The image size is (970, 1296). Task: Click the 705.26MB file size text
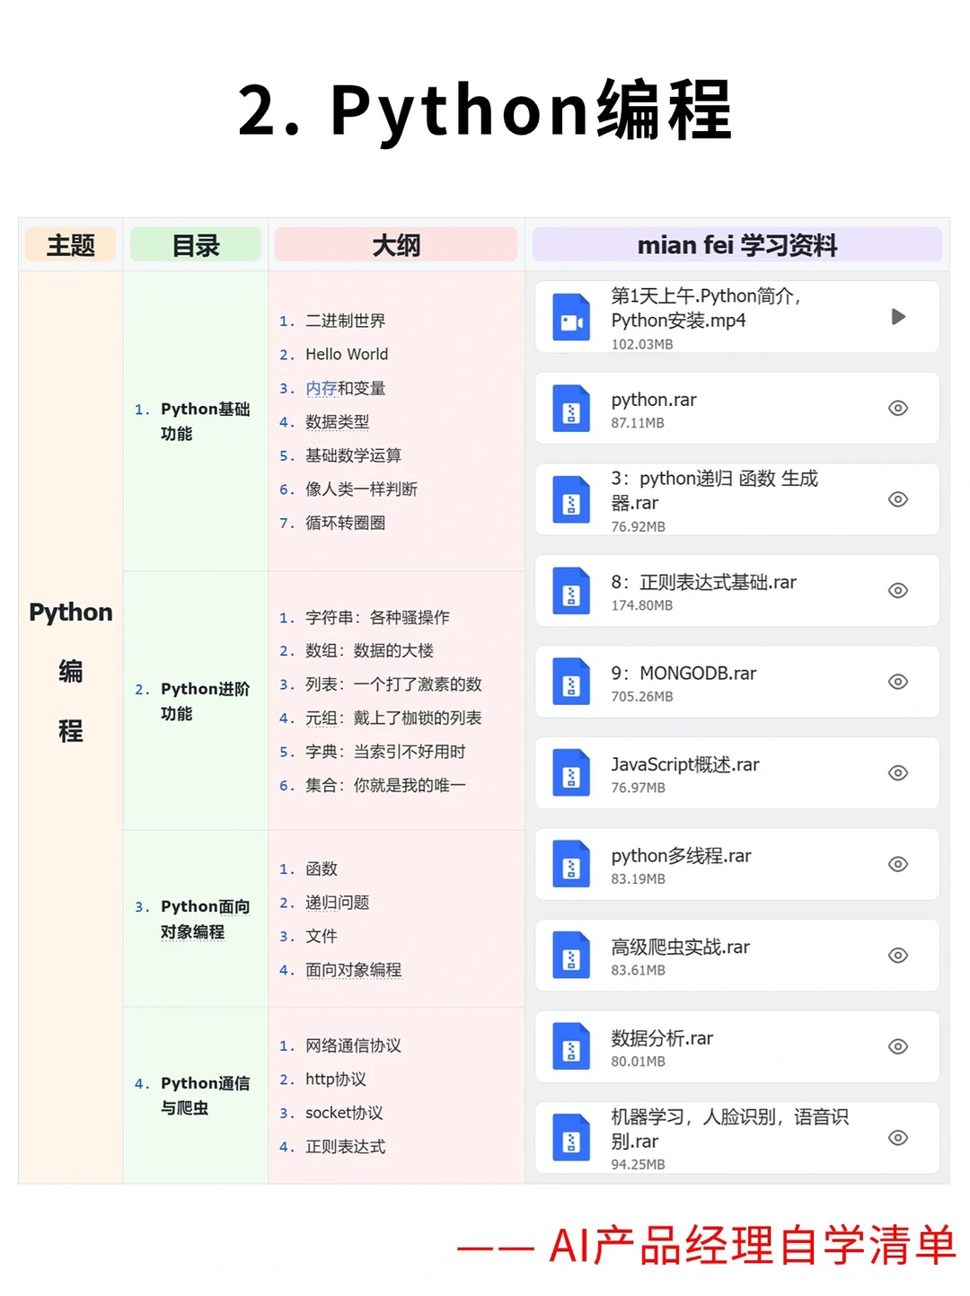(x=642, y=697)
